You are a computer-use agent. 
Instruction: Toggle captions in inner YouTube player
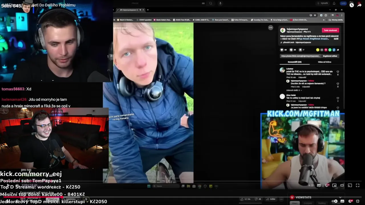point(319,185)
